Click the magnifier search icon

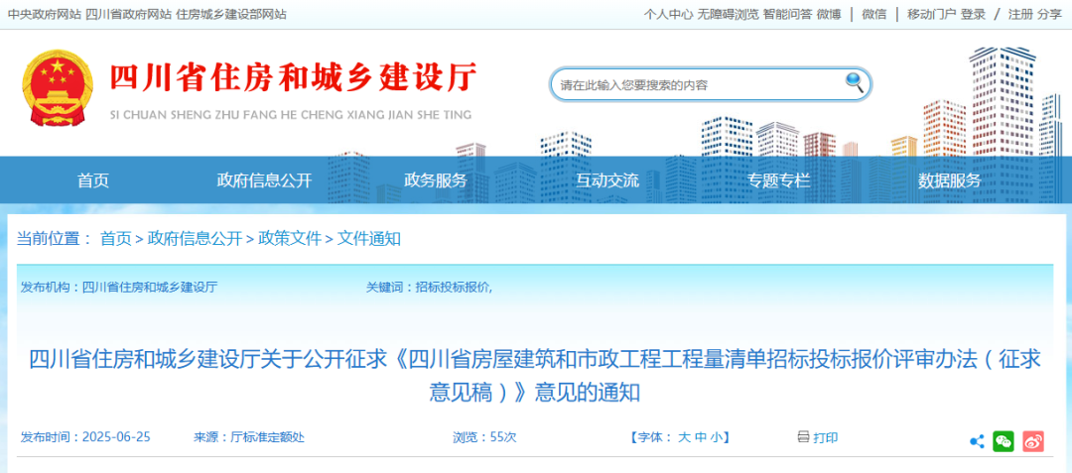click(855, 83)
